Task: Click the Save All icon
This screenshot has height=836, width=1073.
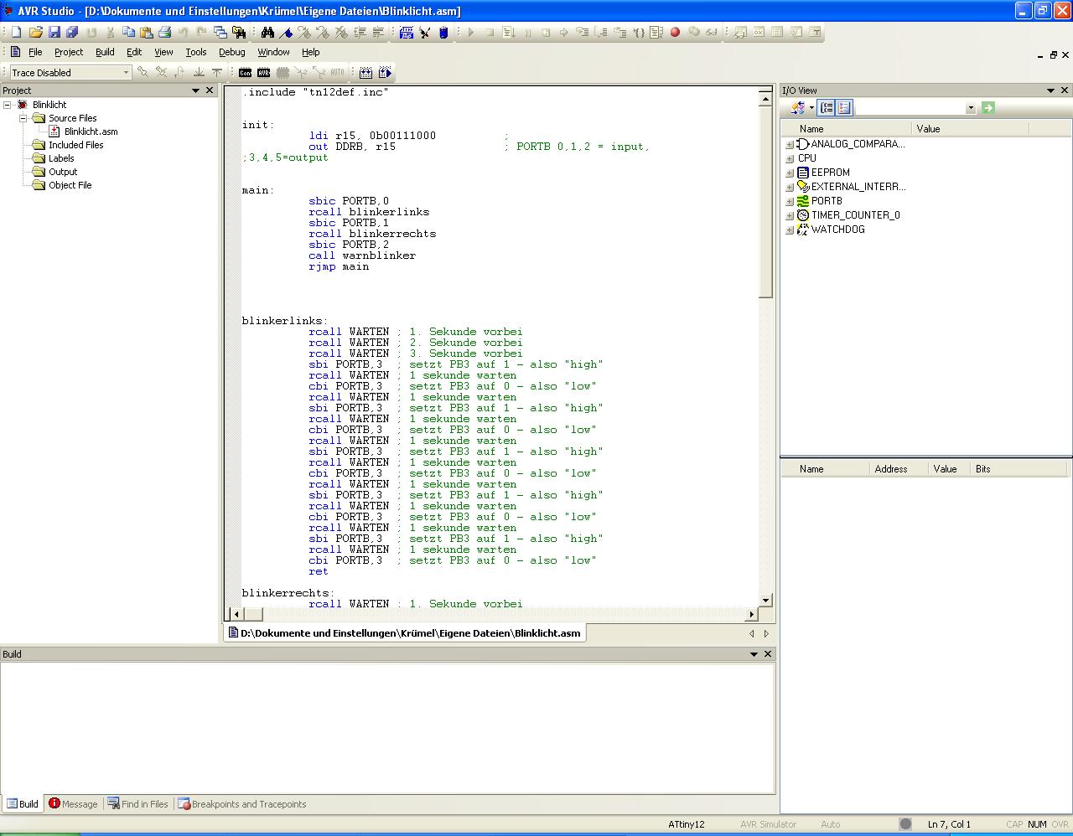Action: point(72,33)
